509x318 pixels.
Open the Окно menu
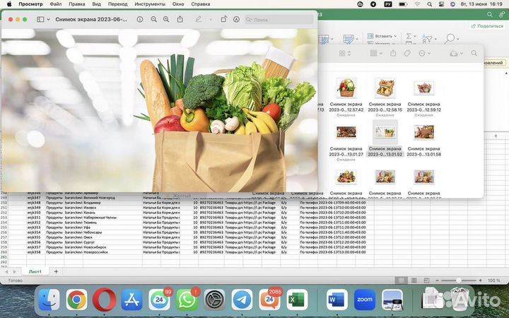pos(178,4)
